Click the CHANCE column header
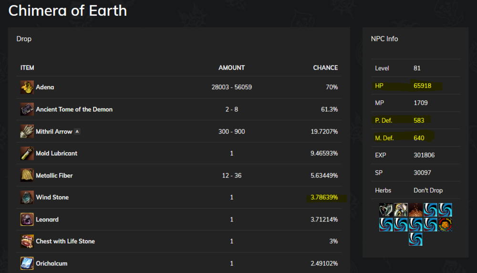The width and height of the screenshot is (477, 273). coord(325,68)
